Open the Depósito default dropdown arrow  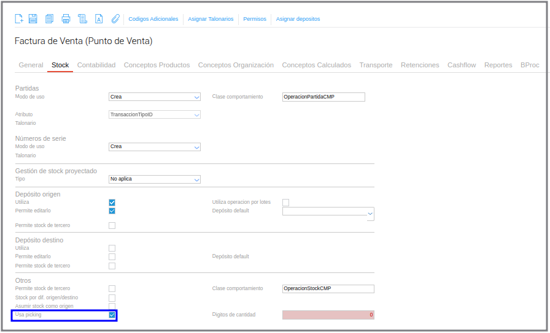click(x=370, y=214)
